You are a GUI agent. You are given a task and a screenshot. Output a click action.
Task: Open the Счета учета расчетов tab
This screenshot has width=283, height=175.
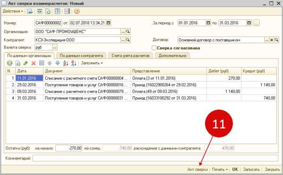130,56
